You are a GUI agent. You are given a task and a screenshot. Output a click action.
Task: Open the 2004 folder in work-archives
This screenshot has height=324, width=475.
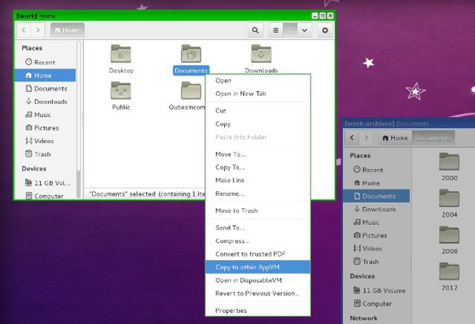point(449,202)
